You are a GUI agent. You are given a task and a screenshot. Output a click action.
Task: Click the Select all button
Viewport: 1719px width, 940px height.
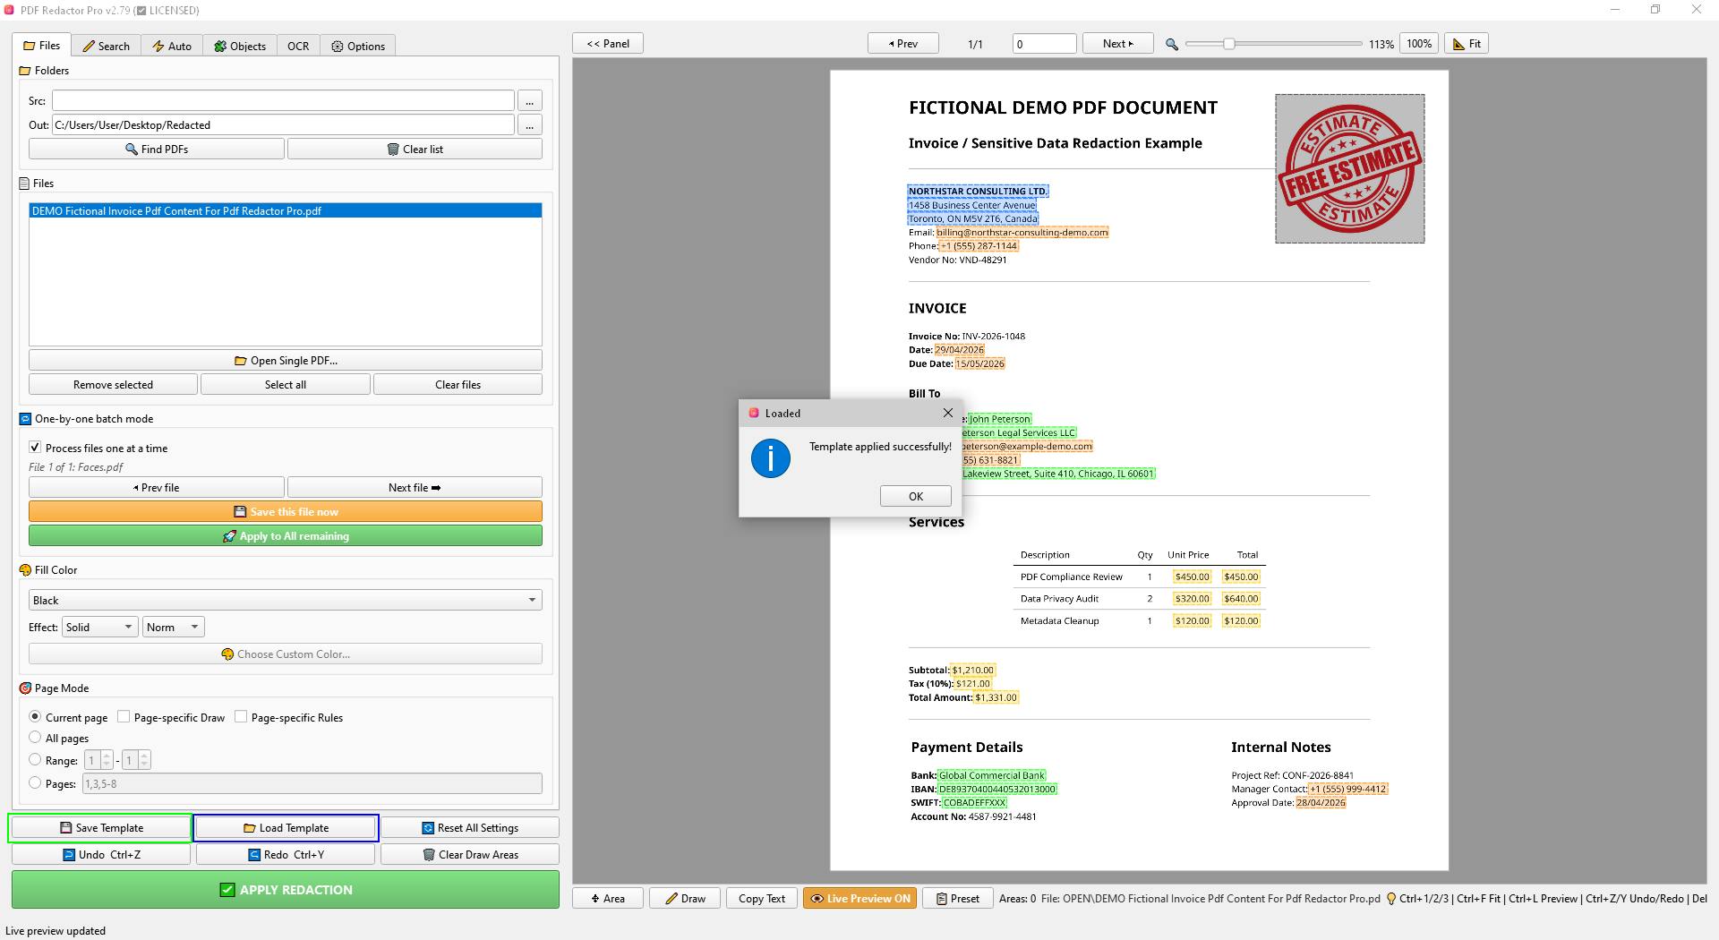click(x=286, y=385)
